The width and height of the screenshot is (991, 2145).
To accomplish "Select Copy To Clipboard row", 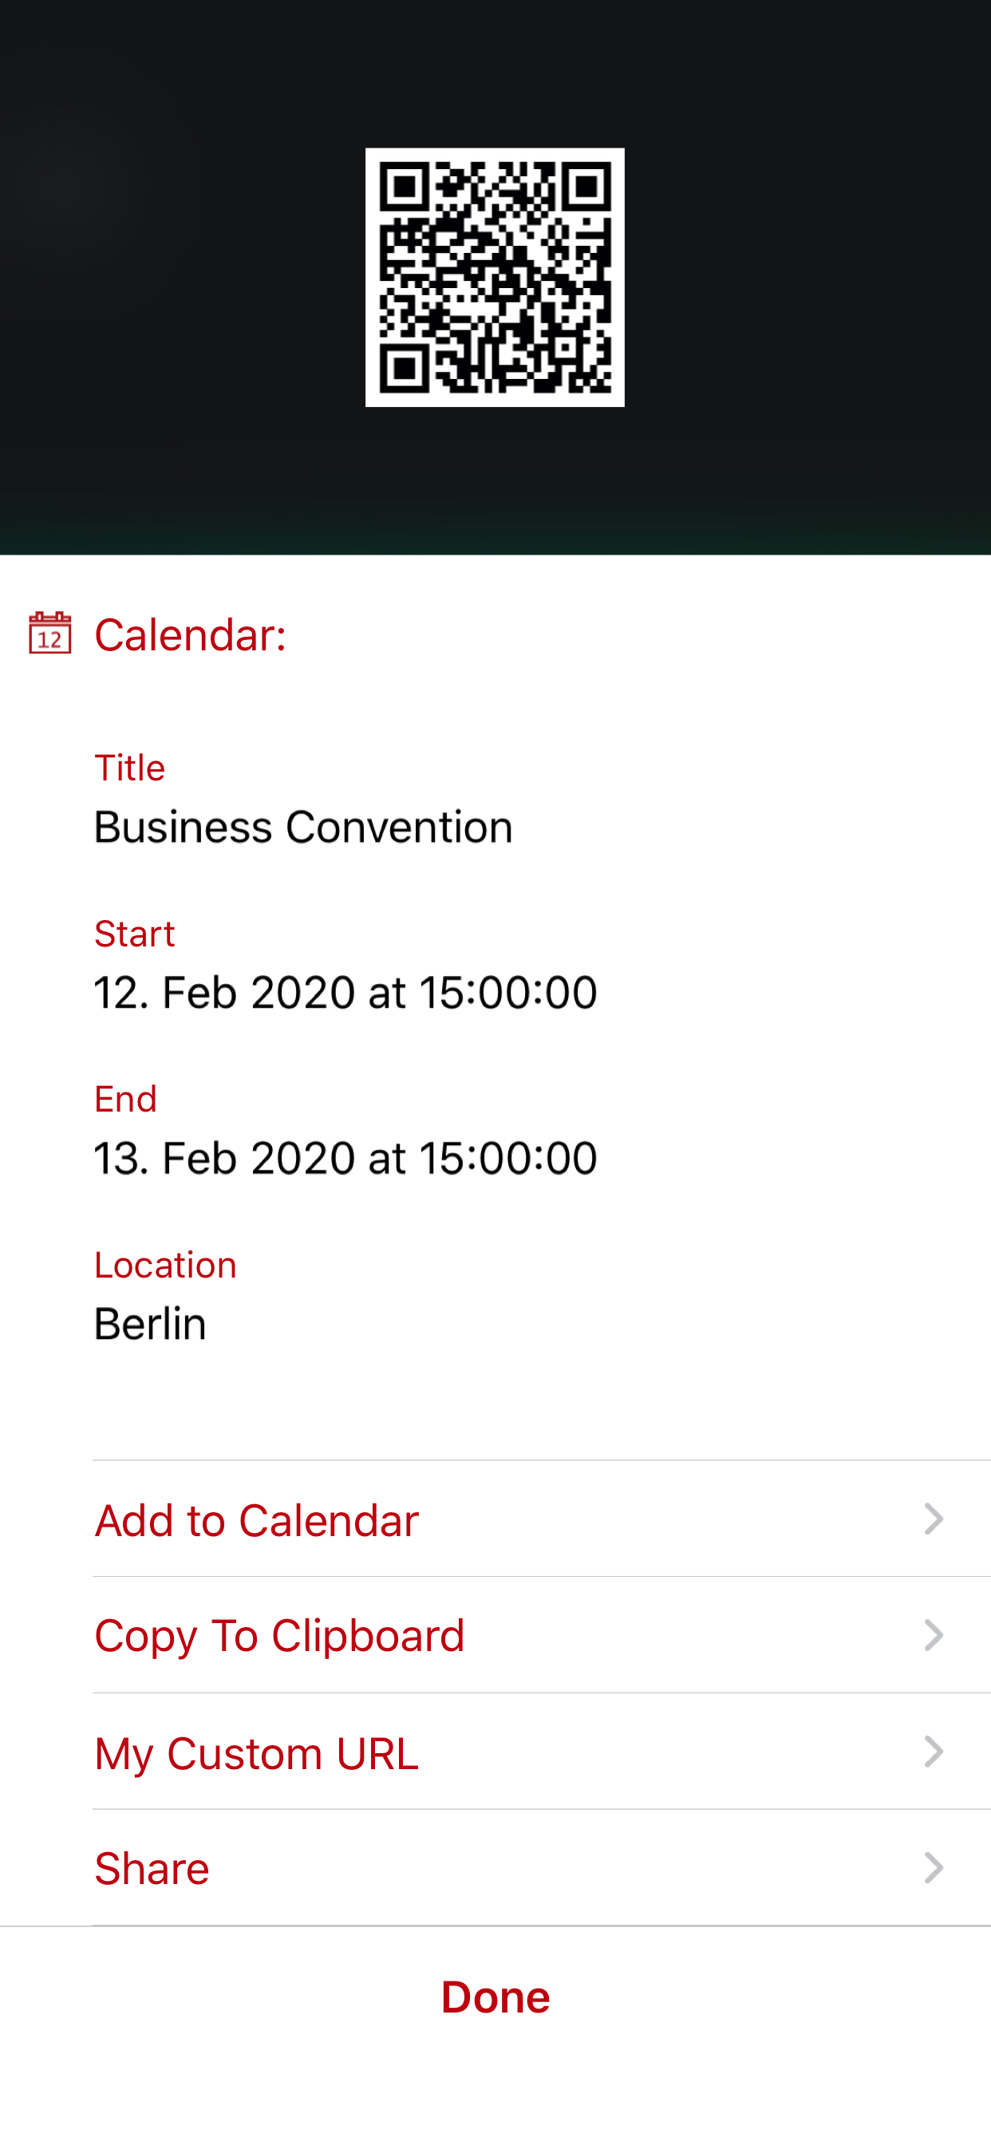I will pos(279,1635).
